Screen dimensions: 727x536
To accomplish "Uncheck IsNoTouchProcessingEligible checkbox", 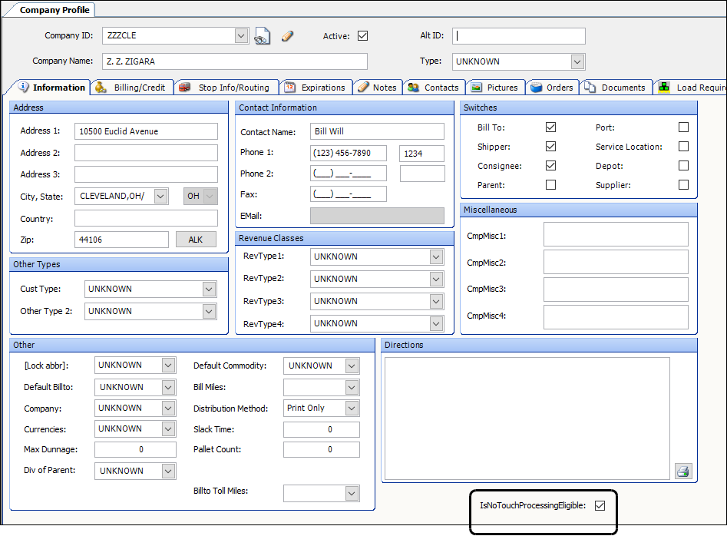I will click(600, 505).
